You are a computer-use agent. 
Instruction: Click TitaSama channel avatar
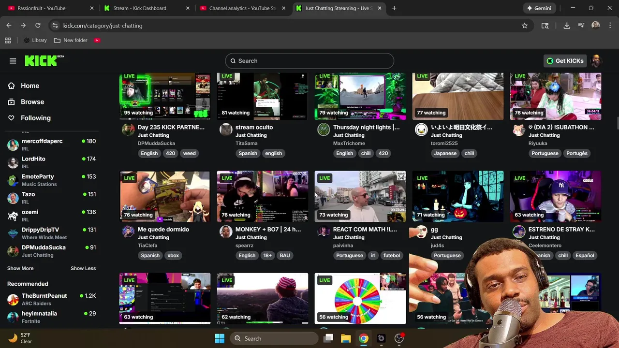pos(226,130)
